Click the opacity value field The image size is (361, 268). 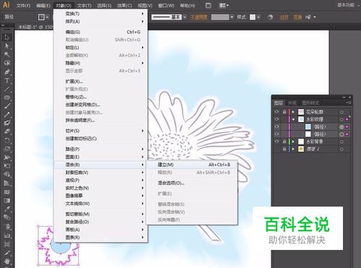pyautogui.click(x=220, y=17)
